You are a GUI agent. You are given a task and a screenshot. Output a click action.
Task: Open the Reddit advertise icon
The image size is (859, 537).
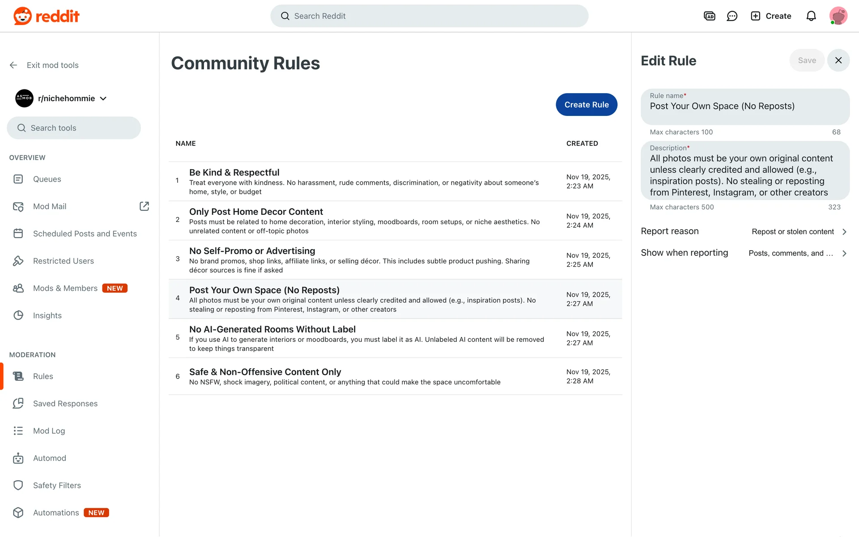pos(709,16)
